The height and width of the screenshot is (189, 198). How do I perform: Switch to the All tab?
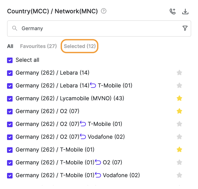(x=10, y=46)
